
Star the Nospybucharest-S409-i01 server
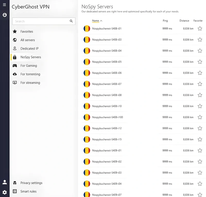coord(200,151)
